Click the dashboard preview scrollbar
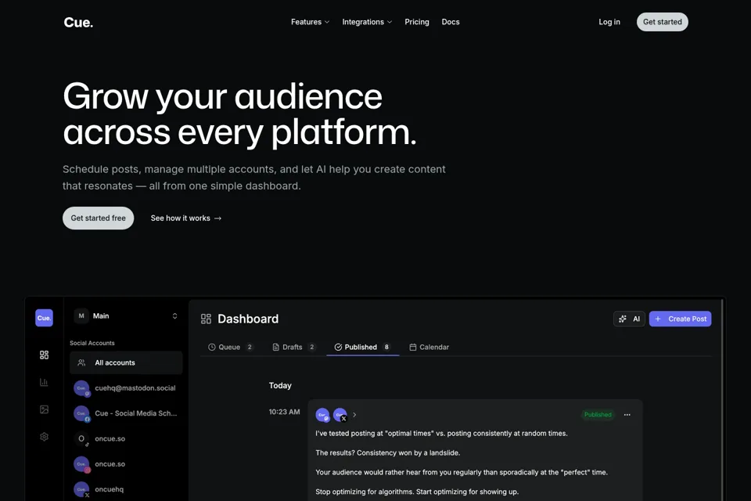The image size is (751, 501). (722, 400)
